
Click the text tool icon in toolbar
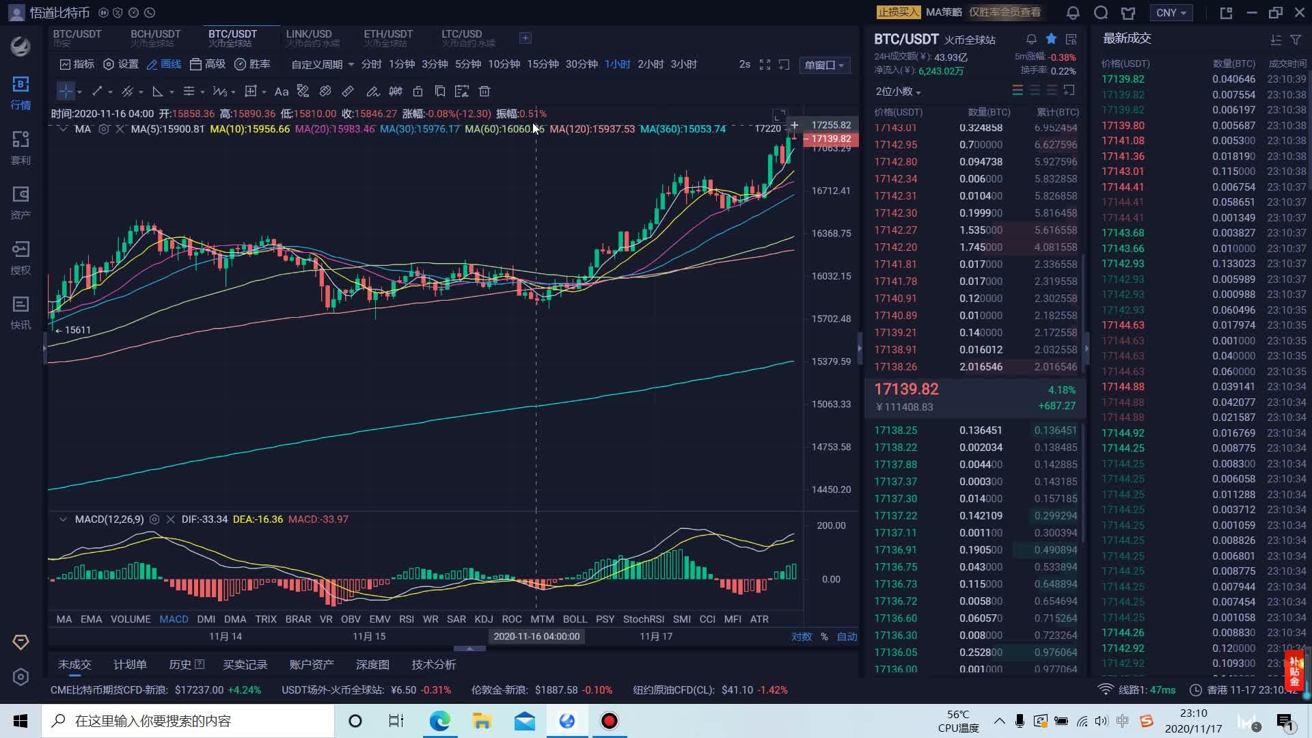click(x=282, y=90)
